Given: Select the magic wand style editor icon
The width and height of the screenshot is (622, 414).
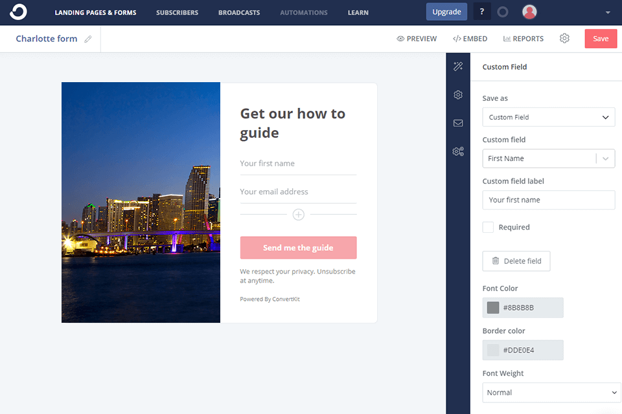Looking at the screenshot, I should [x=458, y=66].
